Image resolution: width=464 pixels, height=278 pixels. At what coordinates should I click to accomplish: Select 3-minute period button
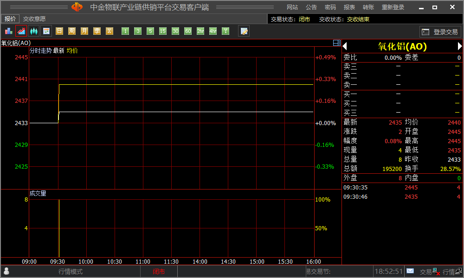pyautogui.click(x=138, y=31)
